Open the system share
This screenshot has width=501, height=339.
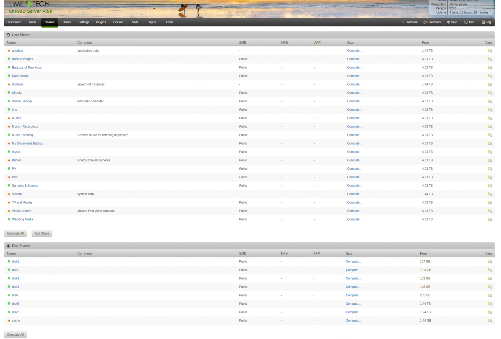click(x=17, y=194)
